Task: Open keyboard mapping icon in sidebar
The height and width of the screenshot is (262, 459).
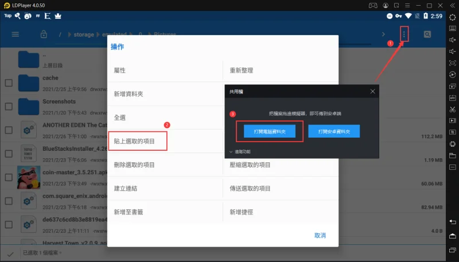Action: [x=453, y=28]
